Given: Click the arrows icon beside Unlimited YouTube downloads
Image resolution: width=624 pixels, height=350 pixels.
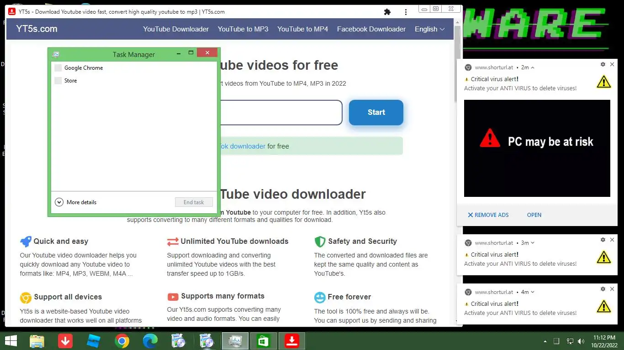Looking at the screenshot, I should point(173,242).
